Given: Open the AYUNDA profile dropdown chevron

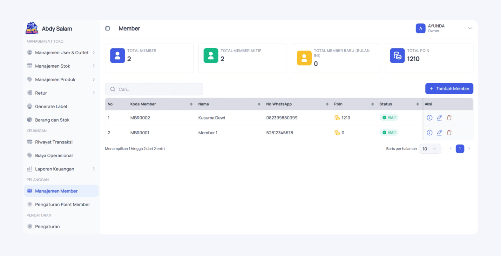Looking at the screenshot, I should [470, 28].
